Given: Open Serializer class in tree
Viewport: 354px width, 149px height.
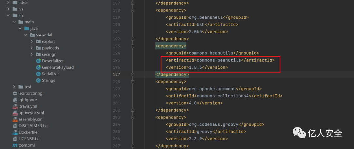Looking at the screenshot, I should (50, 74).
